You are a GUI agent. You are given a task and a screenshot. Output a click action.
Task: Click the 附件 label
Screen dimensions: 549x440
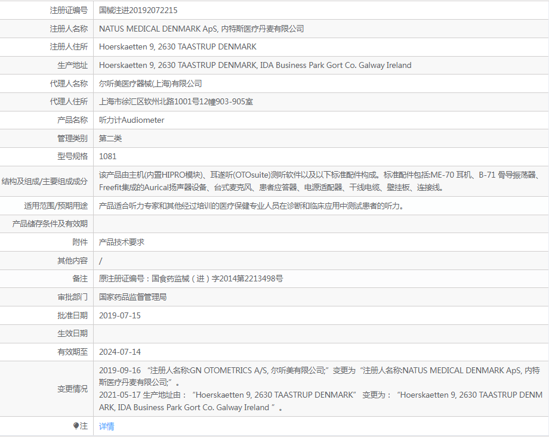pyautogui.click(x=80, y=242)
